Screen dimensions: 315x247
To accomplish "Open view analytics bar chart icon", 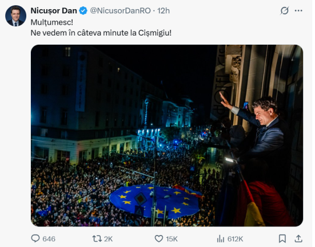I will [x=220, y=239].
